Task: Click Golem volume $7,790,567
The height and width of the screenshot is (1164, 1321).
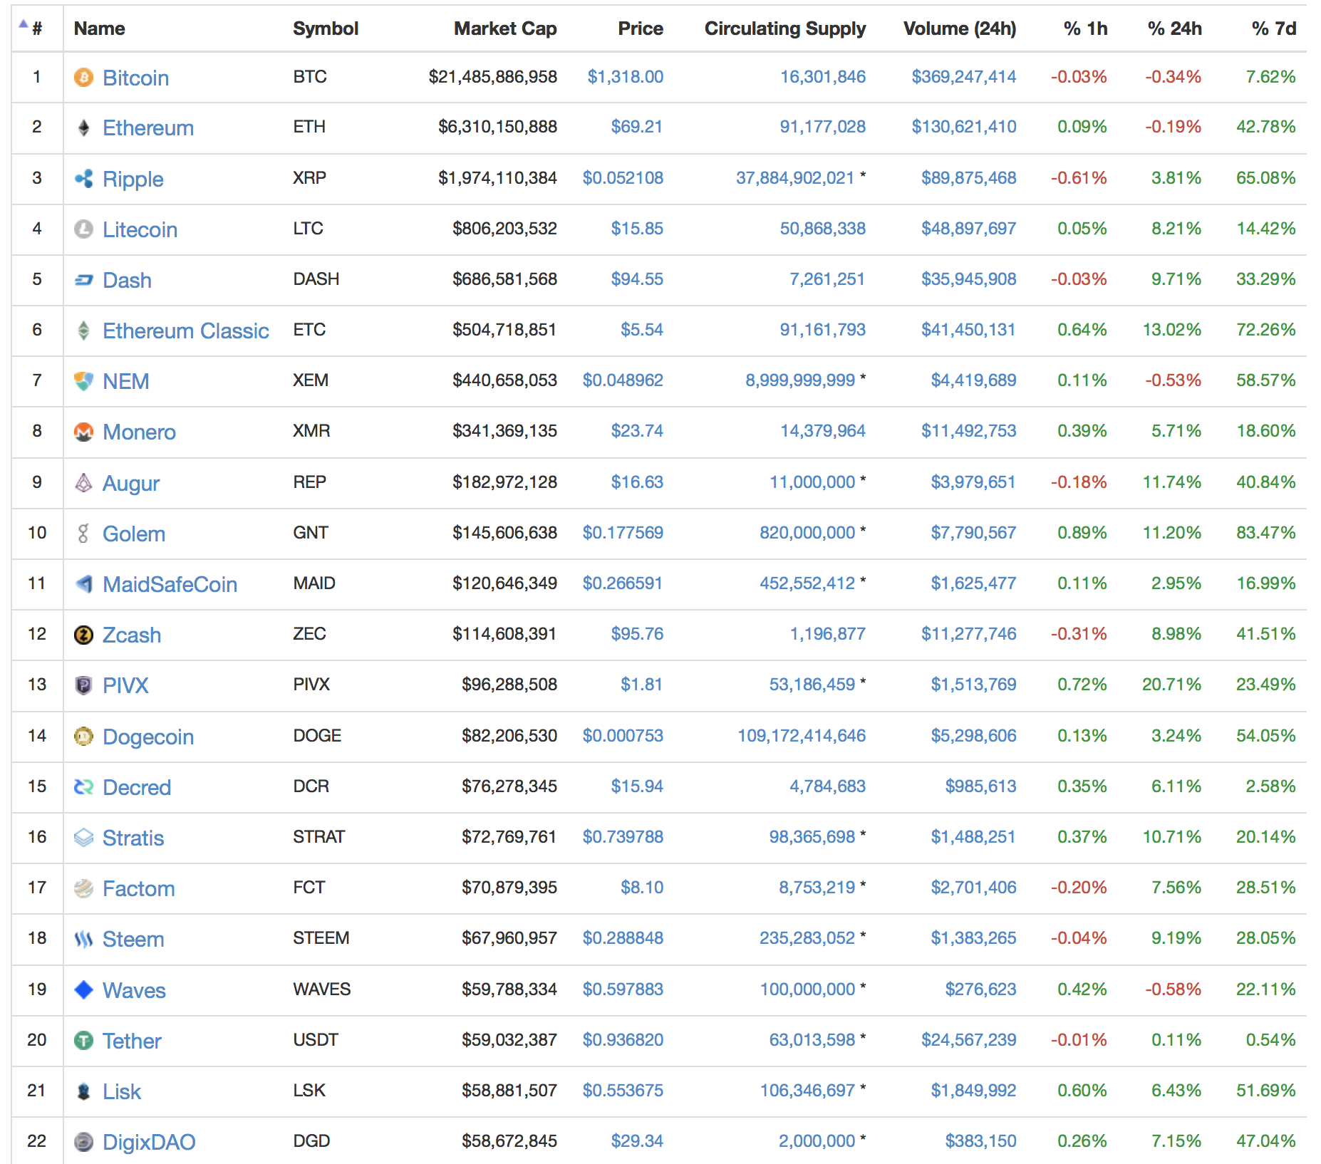Action: tap(973, 533)
